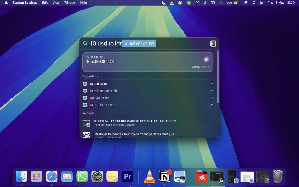Click the Notion icon in the menu bar

(x=164, y=3)
